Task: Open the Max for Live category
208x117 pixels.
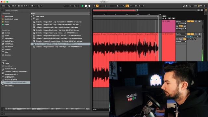Action: 9,47
